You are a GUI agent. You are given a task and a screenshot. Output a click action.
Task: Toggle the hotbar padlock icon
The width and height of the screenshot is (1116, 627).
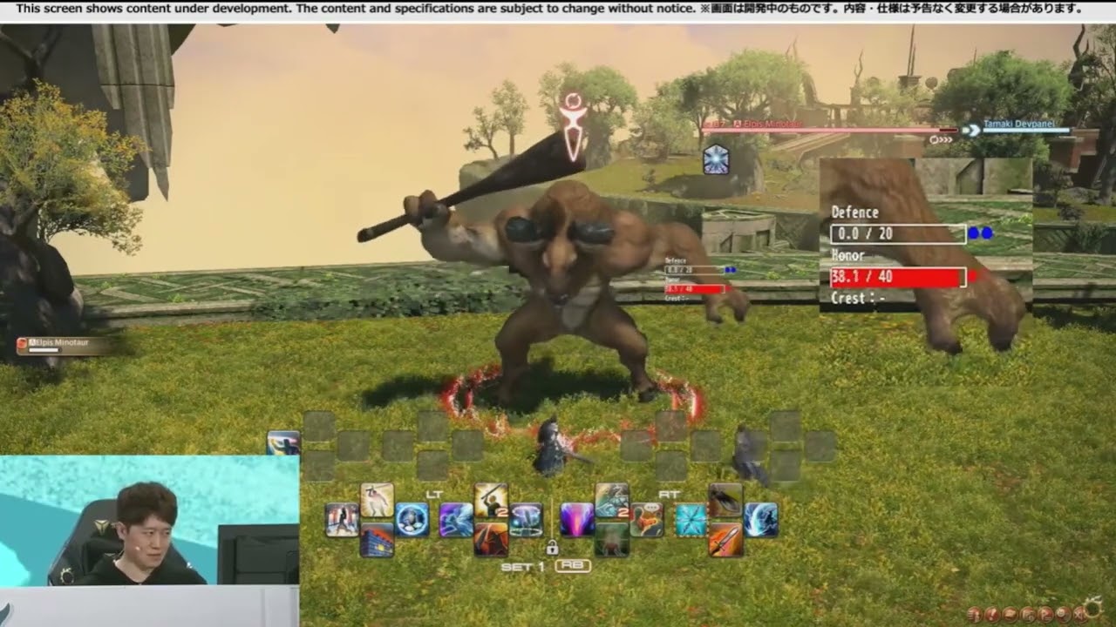click(551, 549)
